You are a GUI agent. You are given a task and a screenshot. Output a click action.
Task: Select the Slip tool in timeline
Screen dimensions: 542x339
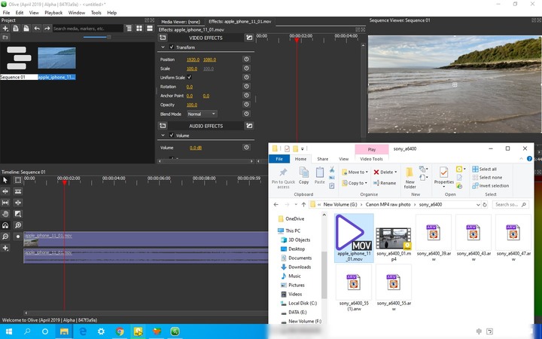click(5, 203)
